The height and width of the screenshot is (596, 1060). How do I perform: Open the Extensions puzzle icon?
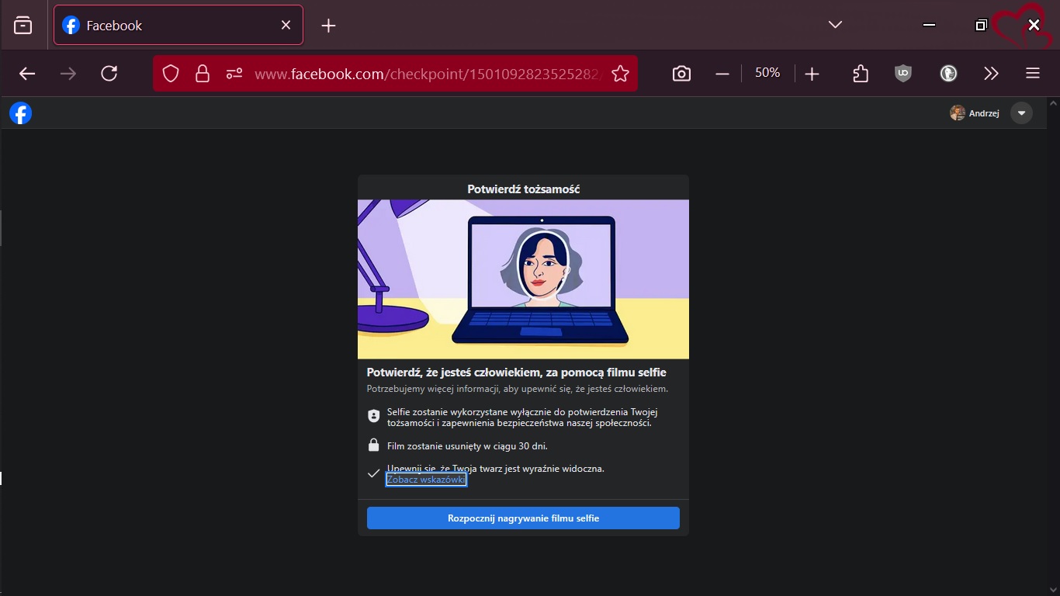coord(861,74)
